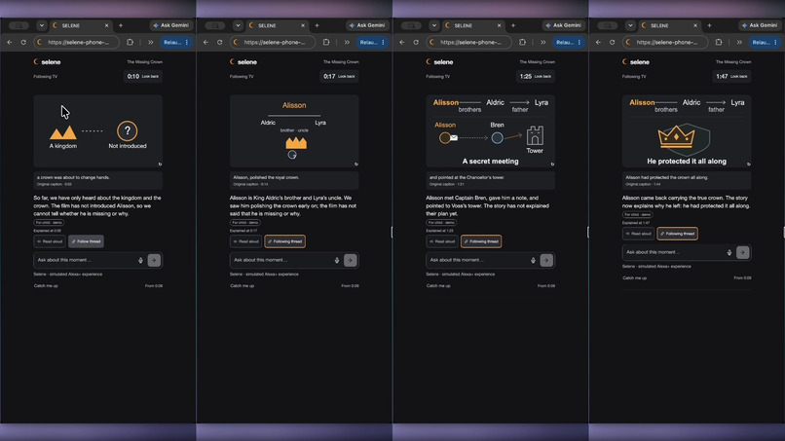Close the SELENE tab in the 1:47 window
Screen dimensions: 785x441
click(695, 25)
